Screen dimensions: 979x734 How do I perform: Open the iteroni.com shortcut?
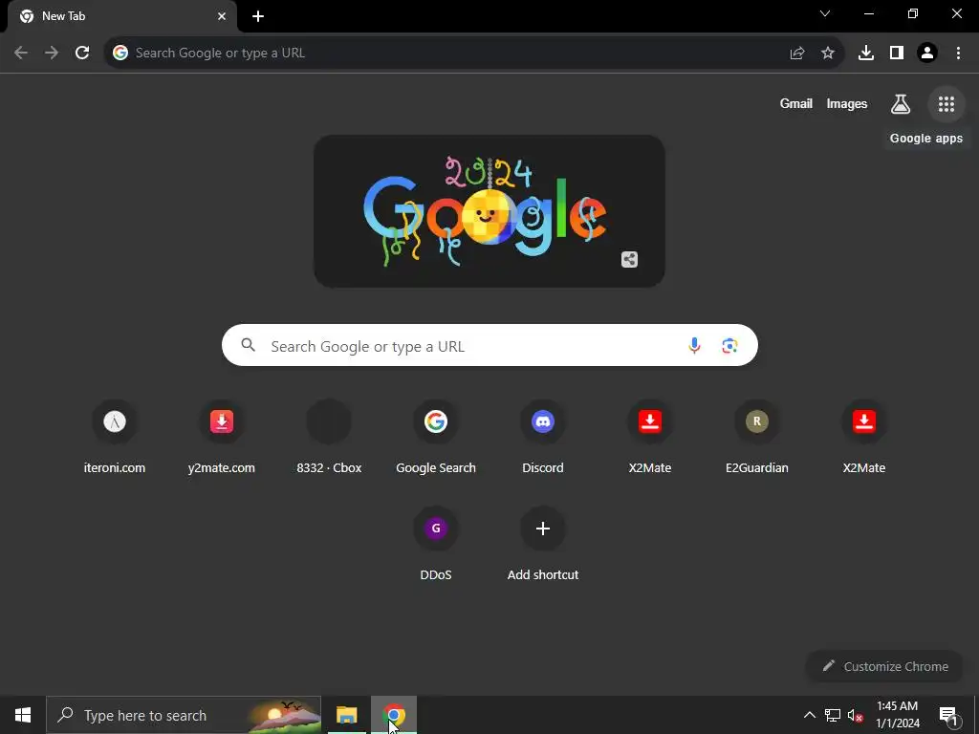tap(115, 437)
